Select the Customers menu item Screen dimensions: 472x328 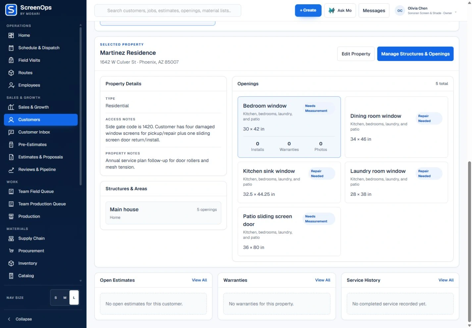pos(41,120)
